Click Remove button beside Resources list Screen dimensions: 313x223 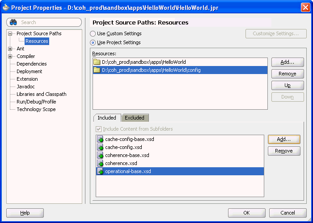(288, 74)
